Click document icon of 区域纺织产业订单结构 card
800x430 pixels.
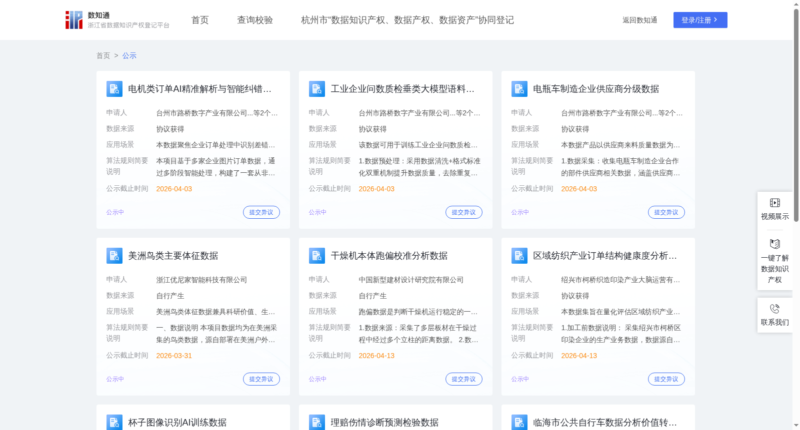(519, 256)
